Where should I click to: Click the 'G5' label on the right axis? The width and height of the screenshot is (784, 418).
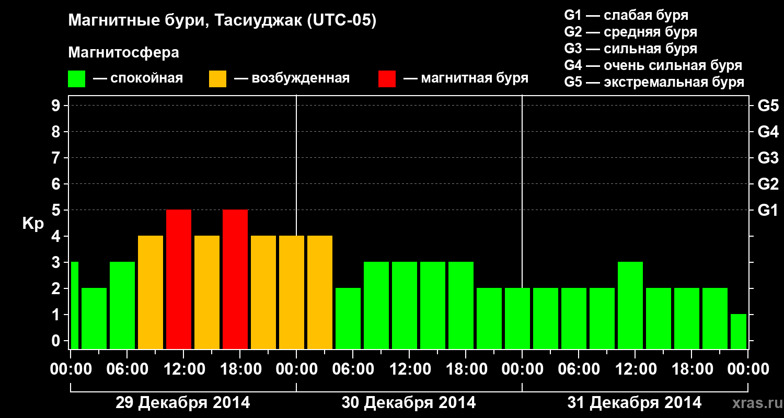click(x=768, y=106)
